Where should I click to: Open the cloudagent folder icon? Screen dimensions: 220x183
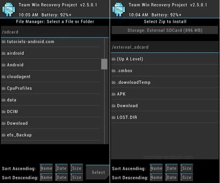(4, 76)
